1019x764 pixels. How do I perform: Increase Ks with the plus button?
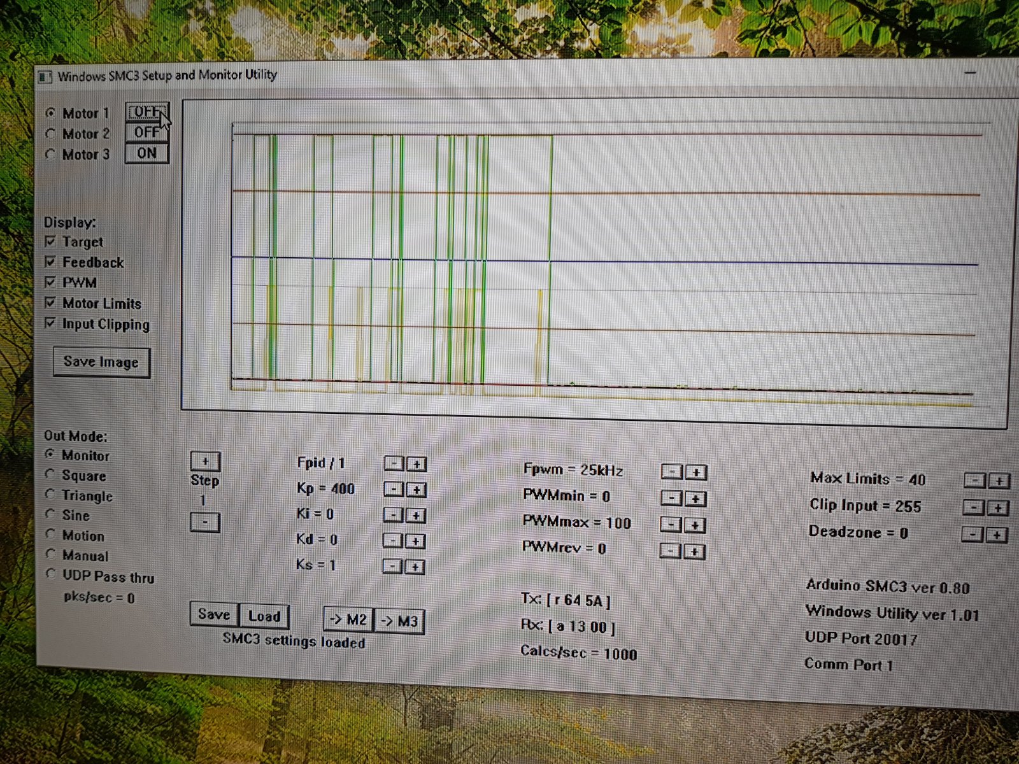[414, 567]
